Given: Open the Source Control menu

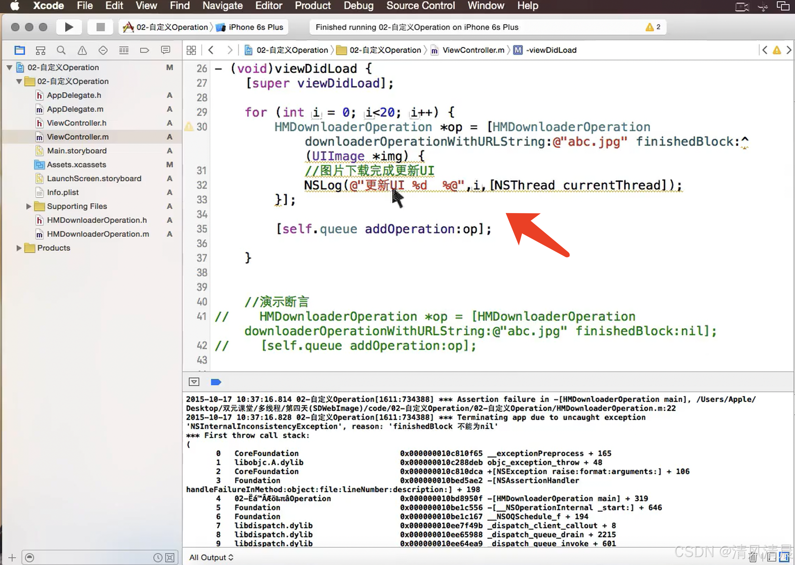Looking at the screenshot, I should tap(420, 6).
